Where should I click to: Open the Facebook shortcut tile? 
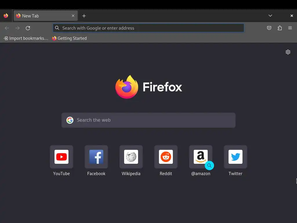96,157
